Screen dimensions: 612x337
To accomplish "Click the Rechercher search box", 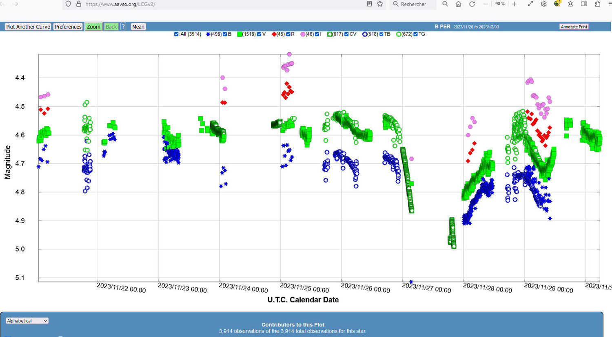I will pos(413,4).
